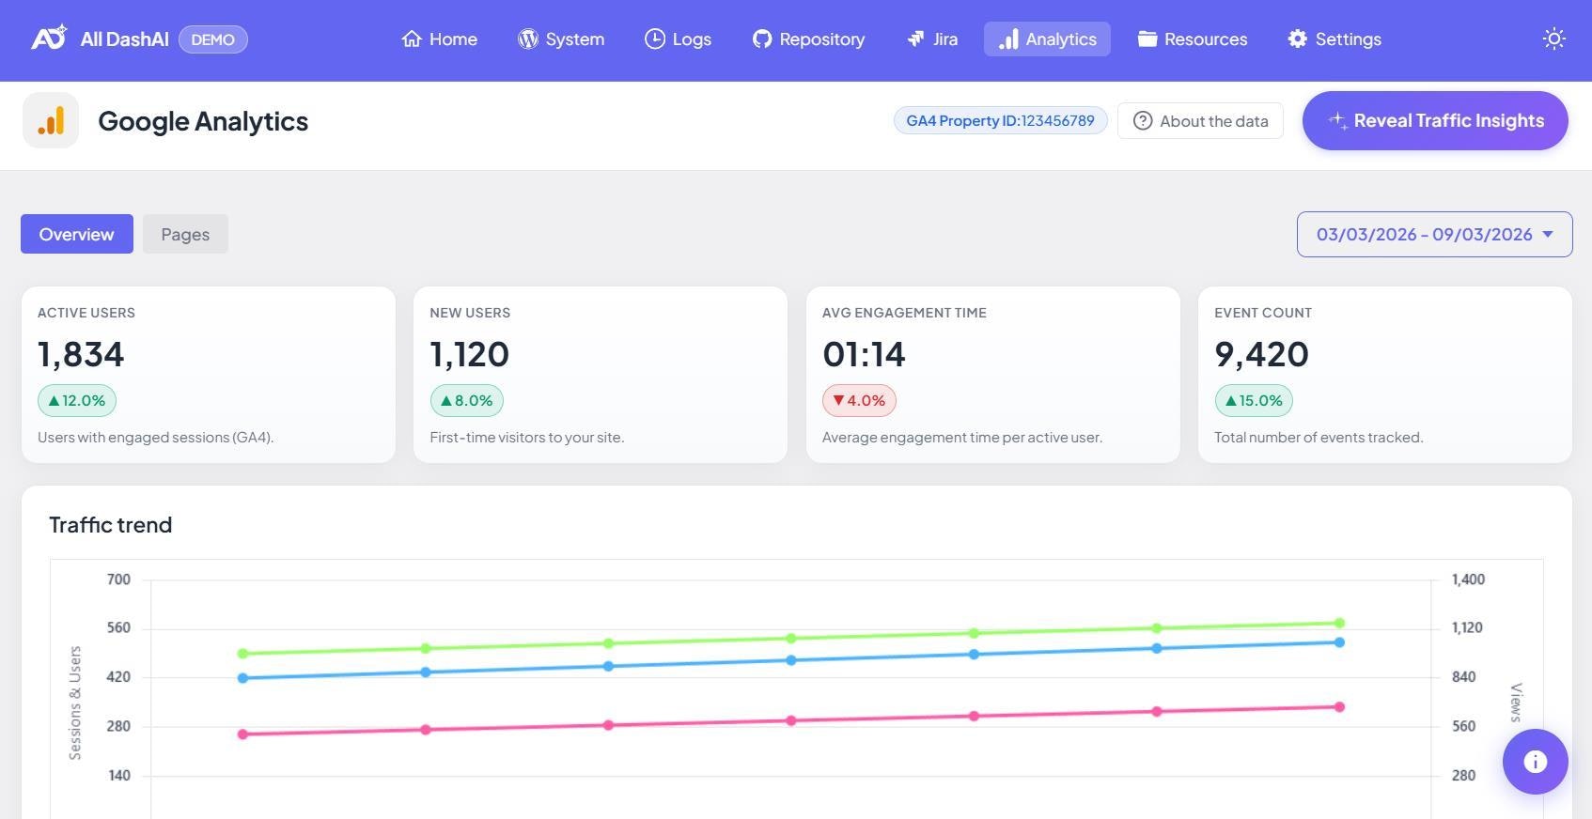The width and height of the screenshot is (1592, 819).
Task: Click the floating info button
Action: (1535, 762)
